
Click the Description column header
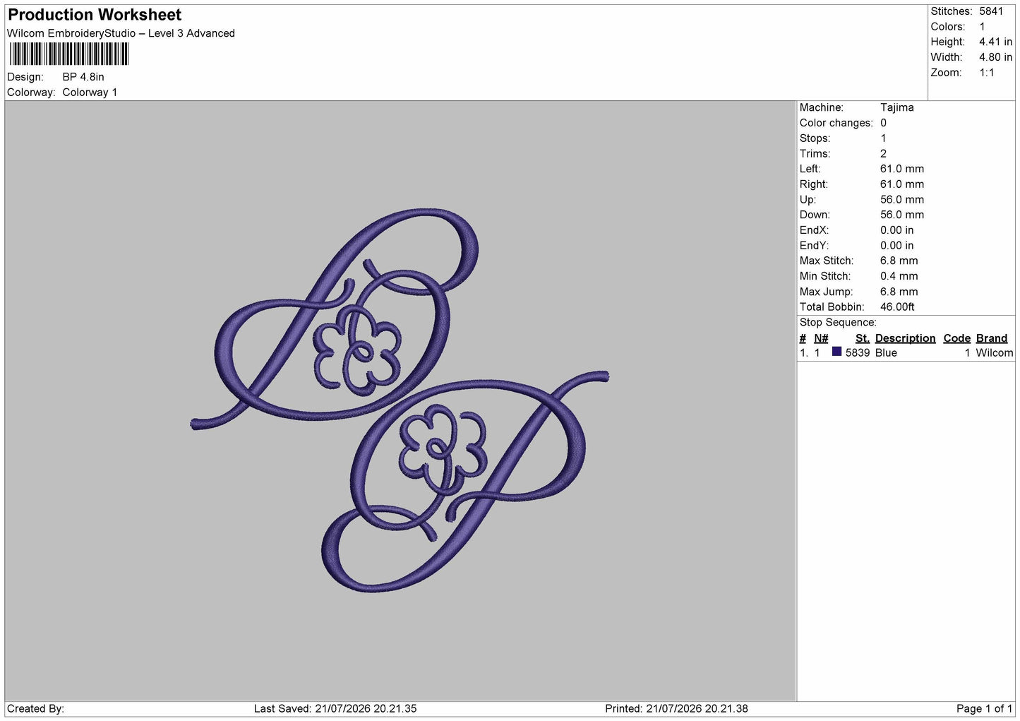click(905, 338)
